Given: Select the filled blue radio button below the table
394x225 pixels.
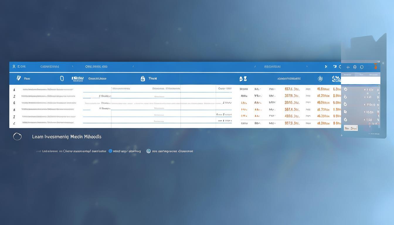Looking at the screenshot, I should (x=111, y=151).
